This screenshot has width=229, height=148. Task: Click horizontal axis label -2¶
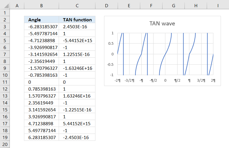click(x=118, y=80)
